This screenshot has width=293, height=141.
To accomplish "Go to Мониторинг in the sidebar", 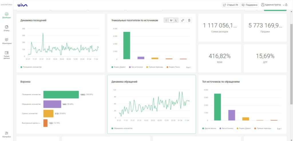I will (x=7, y=41).
